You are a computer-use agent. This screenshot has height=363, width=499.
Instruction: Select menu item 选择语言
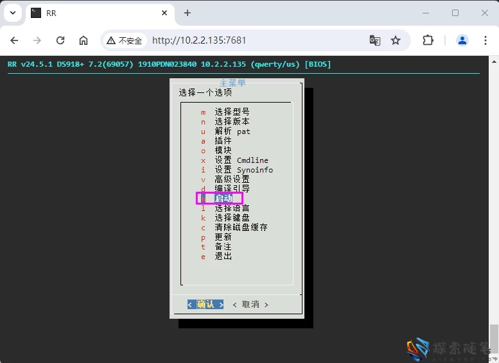click(x=225, y=208)
